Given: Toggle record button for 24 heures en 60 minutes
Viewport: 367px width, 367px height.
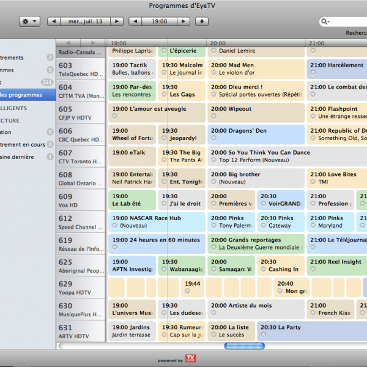Looking at the screenshot, I should (114, 247).
